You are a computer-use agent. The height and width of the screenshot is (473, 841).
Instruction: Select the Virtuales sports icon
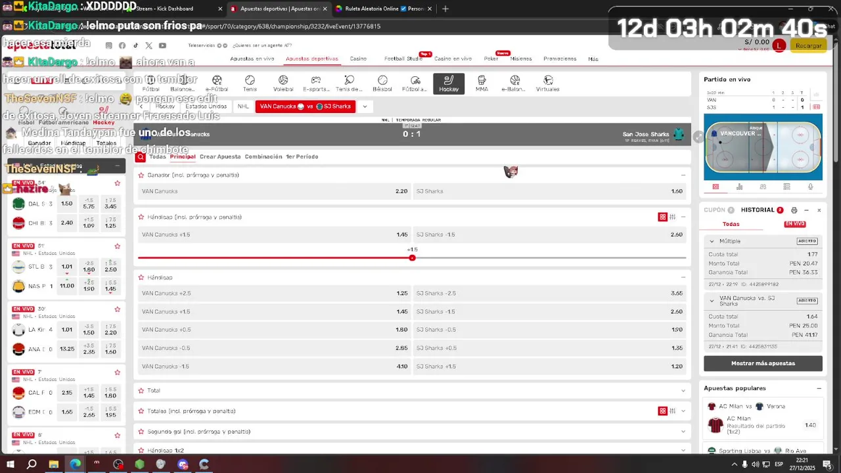point(547,83)
